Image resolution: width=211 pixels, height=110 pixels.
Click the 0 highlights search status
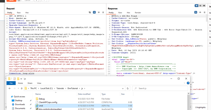pos(200,108)
